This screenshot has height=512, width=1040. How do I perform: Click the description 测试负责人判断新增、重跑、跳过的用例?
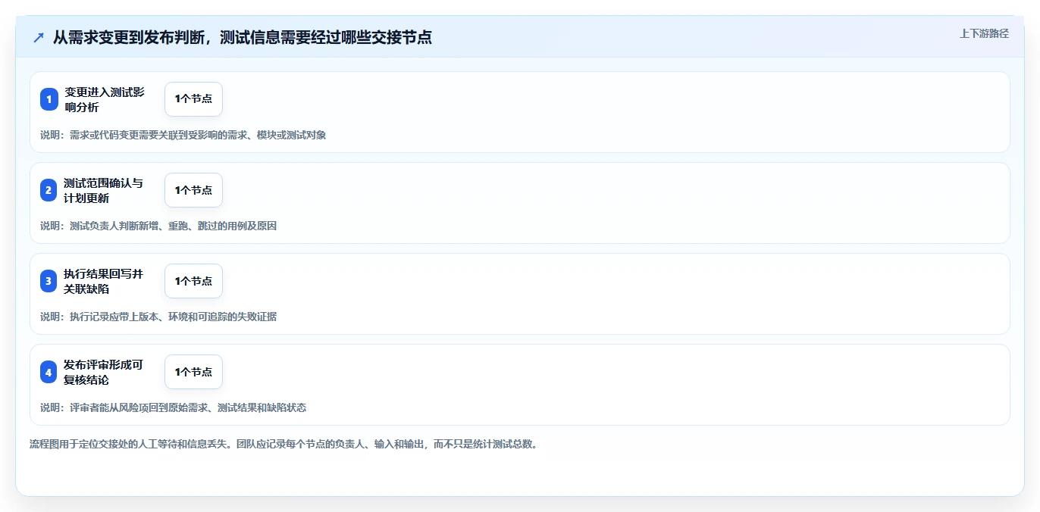click(x=158, y=226)
